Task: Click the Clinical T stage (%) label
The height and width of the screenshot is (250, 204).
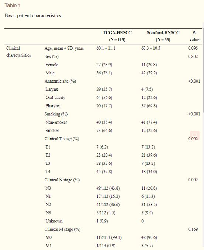Action: (x=62, y=139)
